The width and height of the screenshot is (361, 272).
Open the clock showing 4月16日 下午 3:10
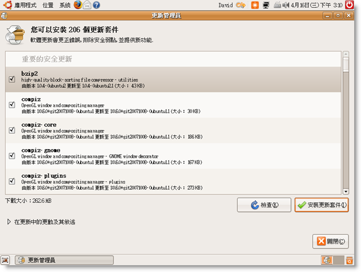[317, 5]
